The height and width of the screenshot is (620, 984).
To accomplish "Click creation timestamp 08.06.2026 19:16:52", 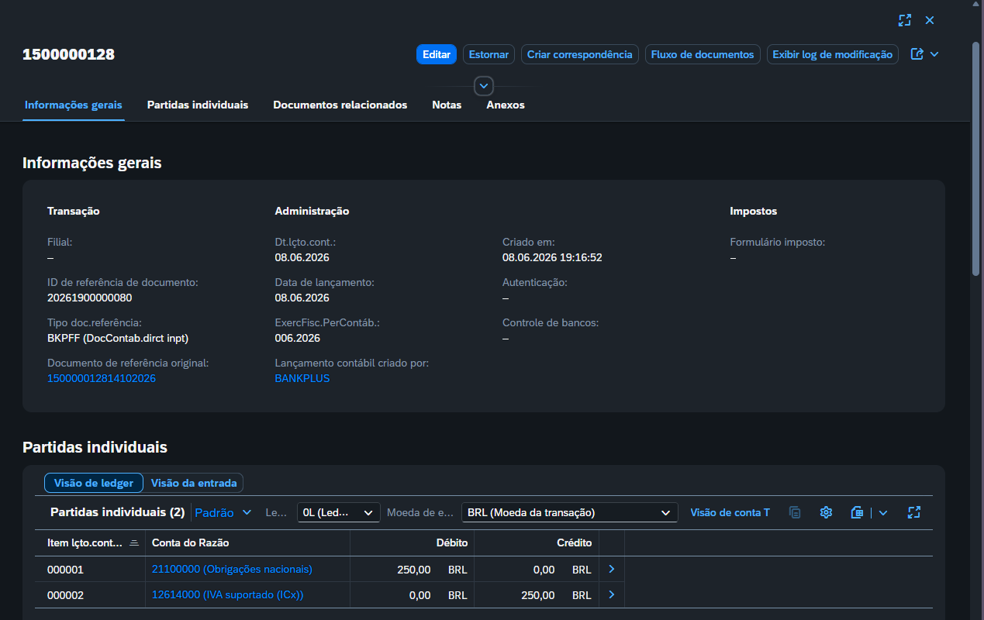I will [x=552, y=257].
